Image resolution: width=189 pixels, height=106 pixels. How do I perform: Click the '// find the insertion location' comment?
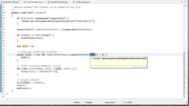coord(37,52)
